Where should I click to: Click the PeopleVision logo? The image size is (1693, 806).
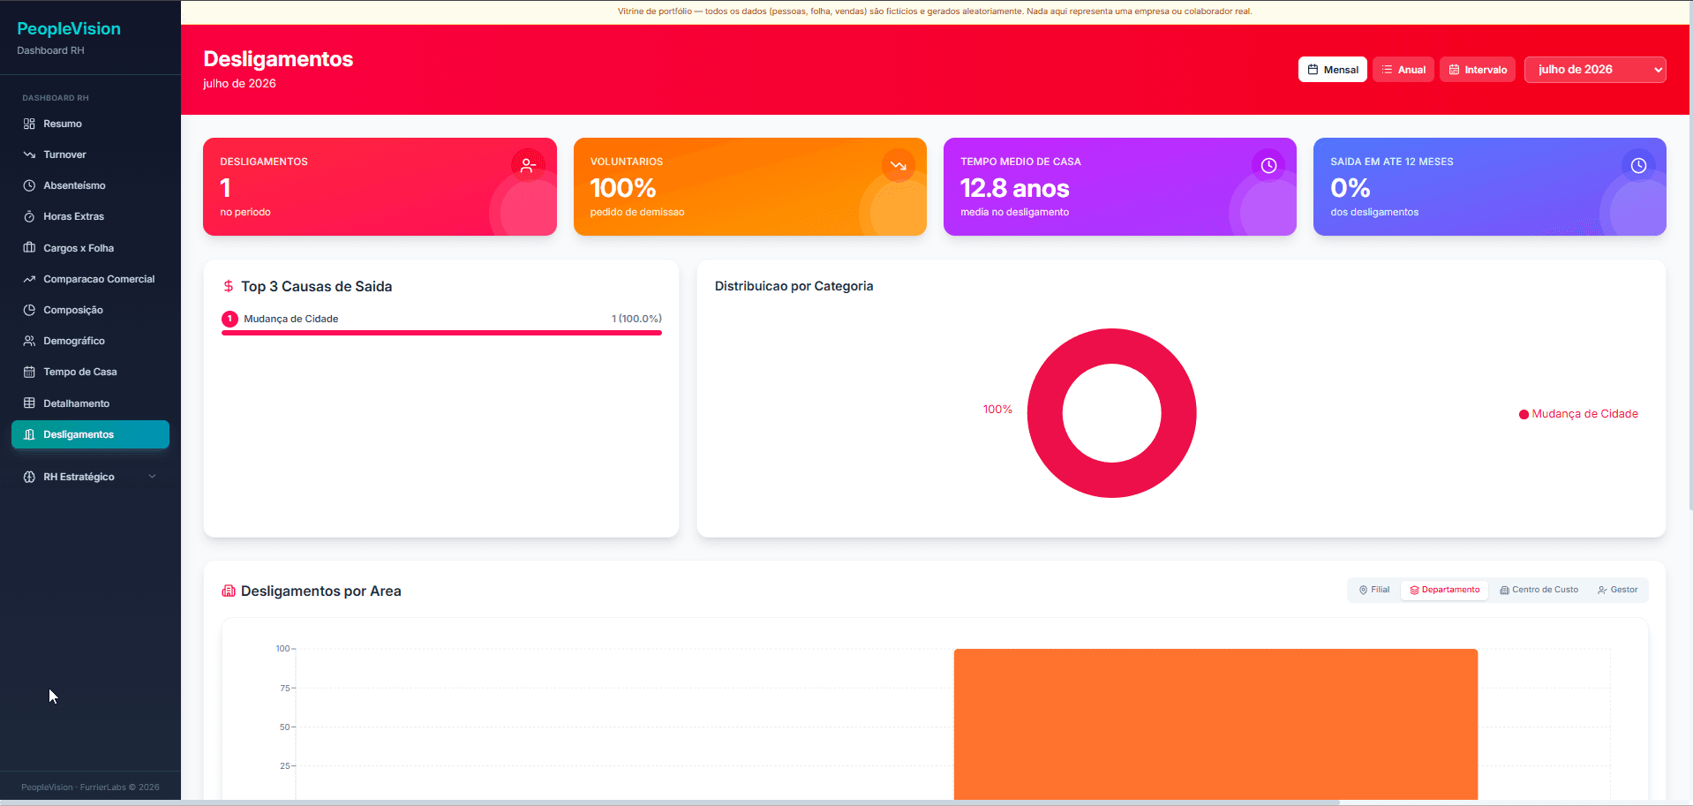(69, 28)
